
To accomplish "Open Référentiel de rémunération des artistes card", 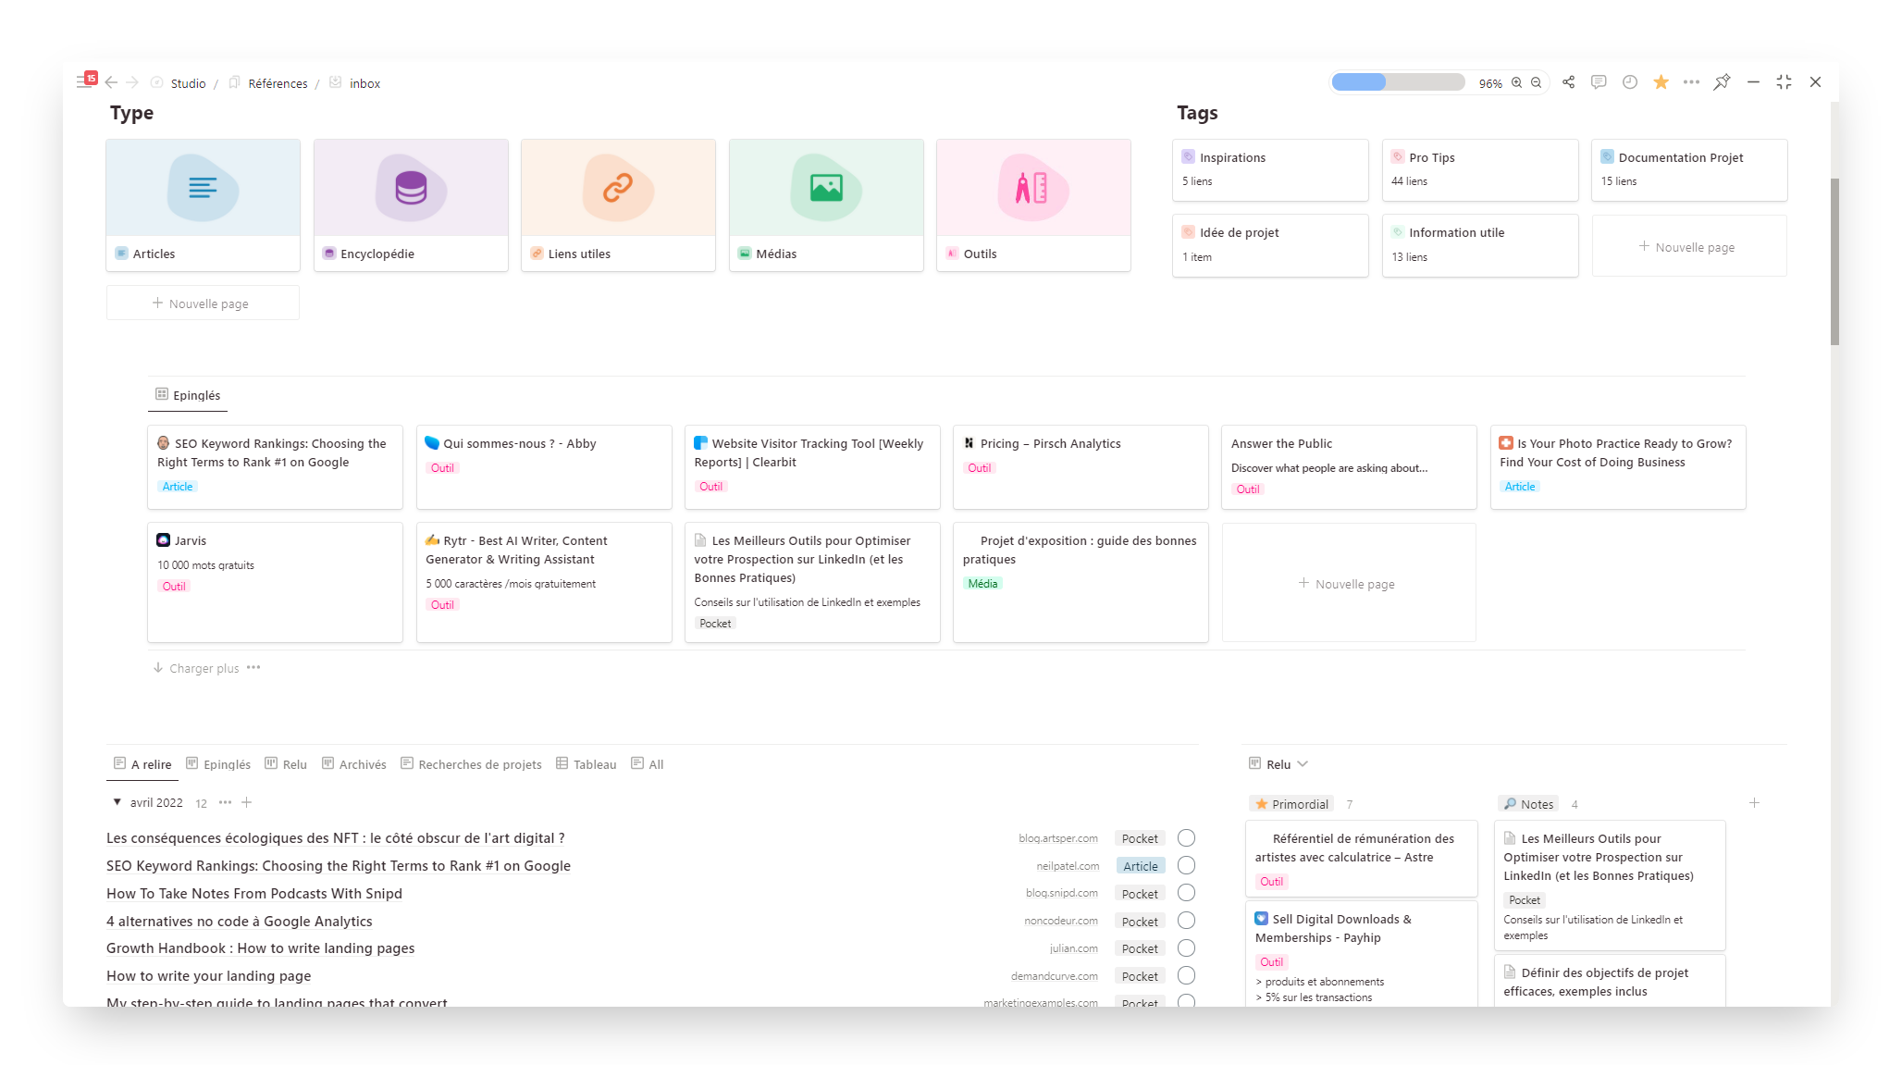I will click(1361, 859).
